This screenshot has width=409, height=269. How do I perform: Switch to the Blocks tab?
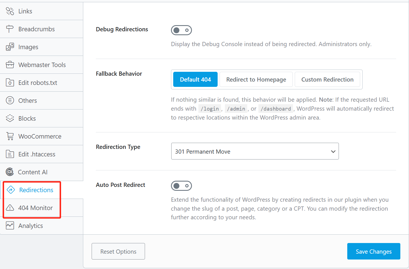coord(27,118)
